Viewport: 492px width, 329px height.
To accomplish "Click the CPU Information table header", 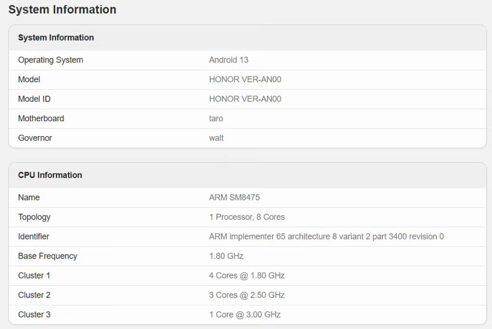I will (x=50, y=175).
